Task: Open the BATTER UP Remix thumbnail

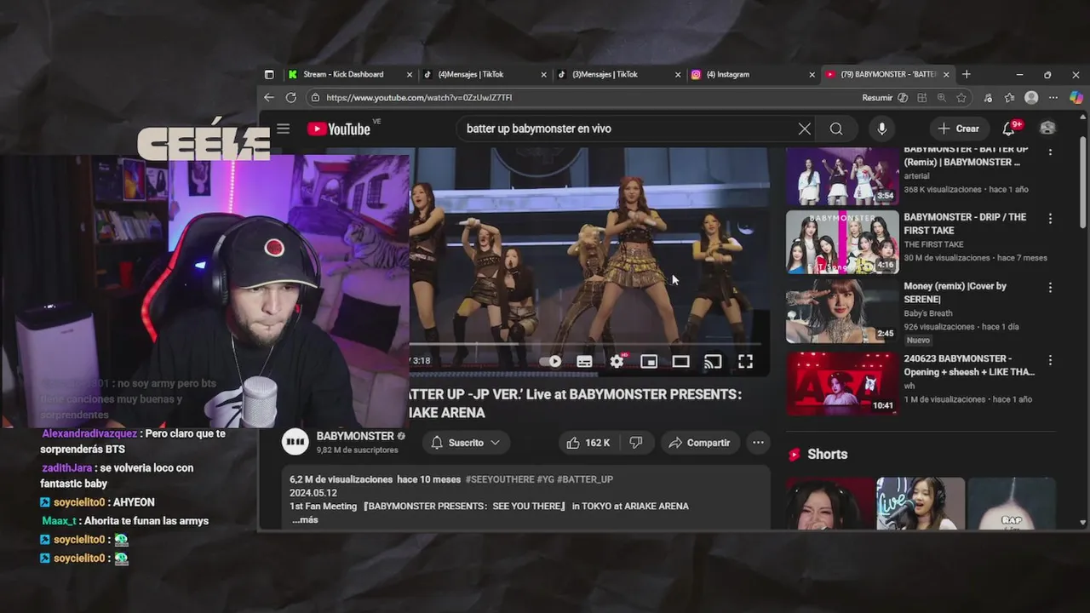Action: click(842, 176)
